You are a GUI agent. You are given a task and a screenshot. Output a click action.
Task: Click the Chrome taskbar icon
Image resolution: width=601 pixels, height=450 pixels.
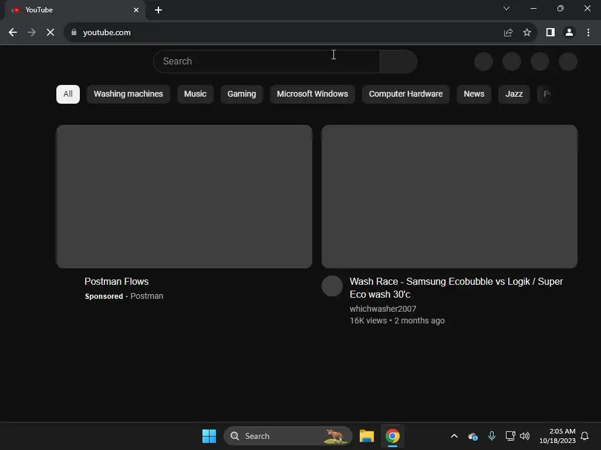tap(393, 436)
